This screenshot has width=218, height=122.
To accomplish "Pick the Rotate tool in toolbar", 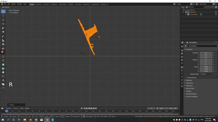I will 3,24.
